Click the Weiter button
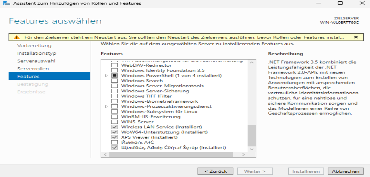 [x=255, y=171]
